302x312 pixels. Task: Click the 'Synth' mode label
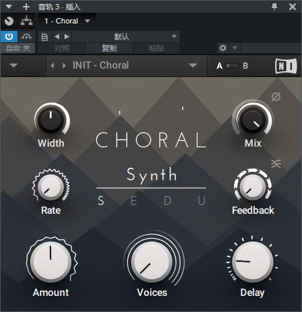tap(152, 175)
